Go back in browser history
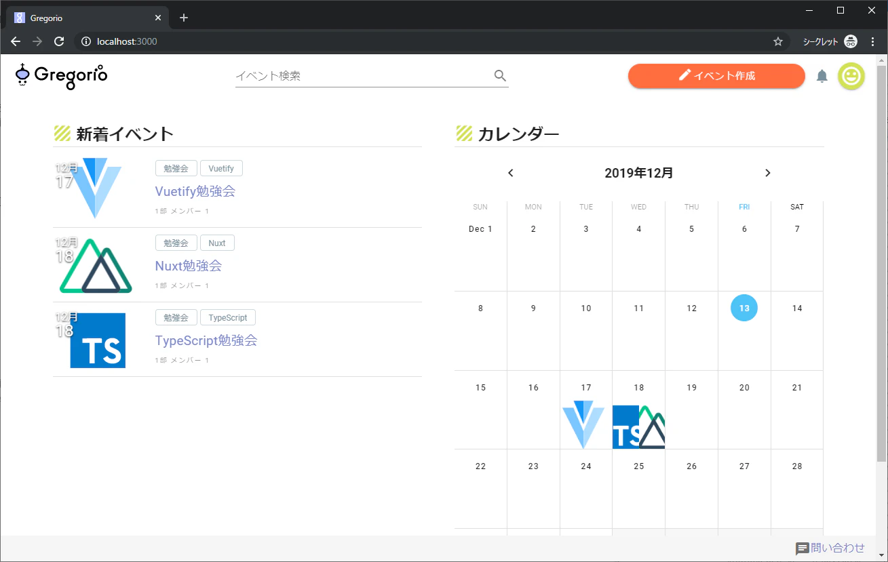 (x=16, y=41)
